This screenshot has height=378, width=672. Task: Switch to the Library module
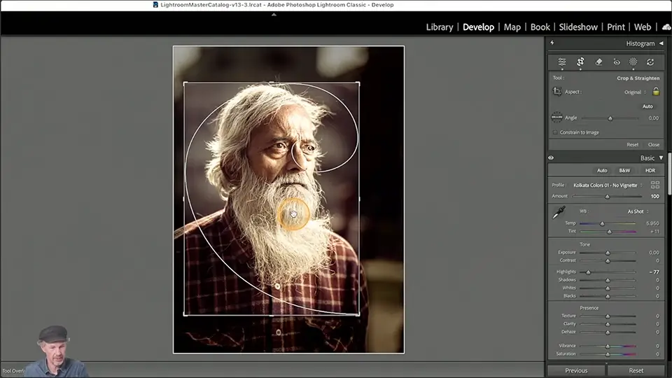point(439,27)
